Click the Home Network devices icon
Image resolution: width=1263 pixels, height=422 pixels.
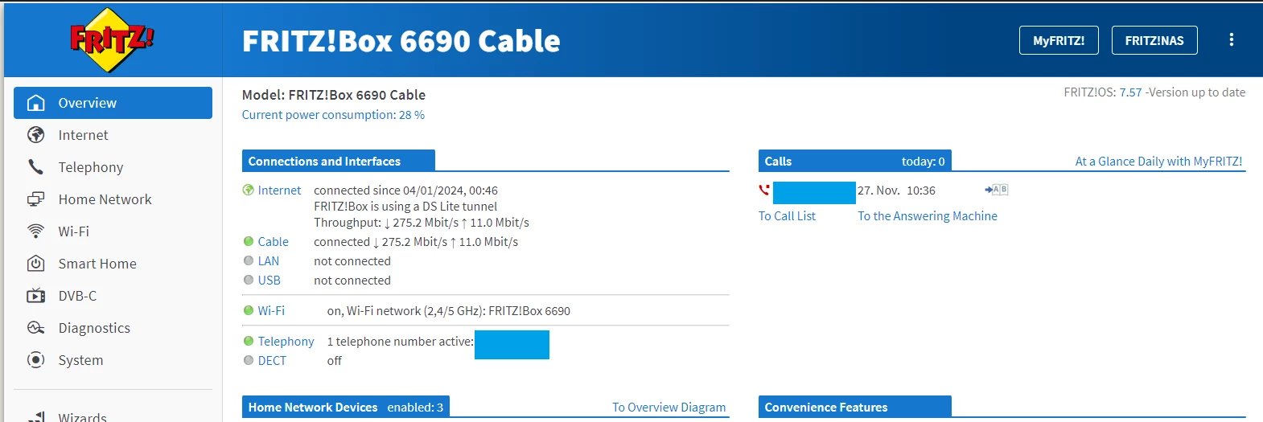[x=35, y=199]
